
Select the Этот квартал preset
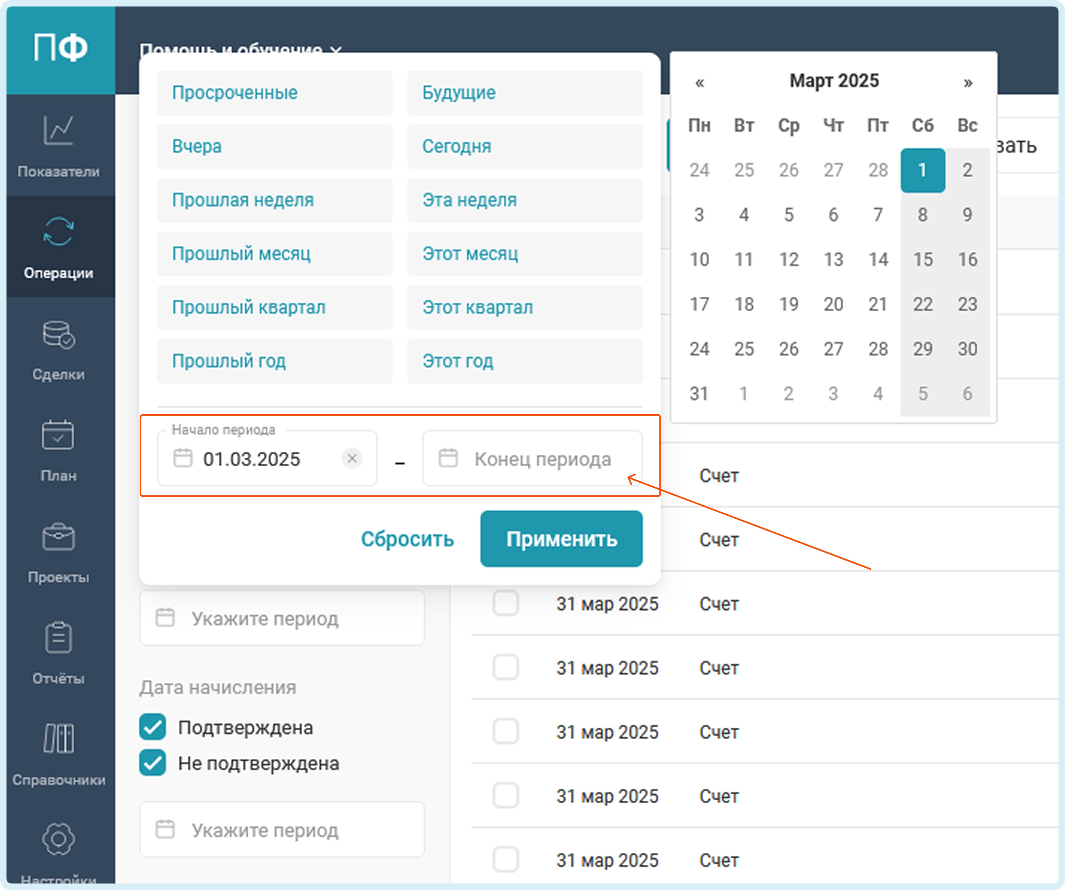coord(525,308)
